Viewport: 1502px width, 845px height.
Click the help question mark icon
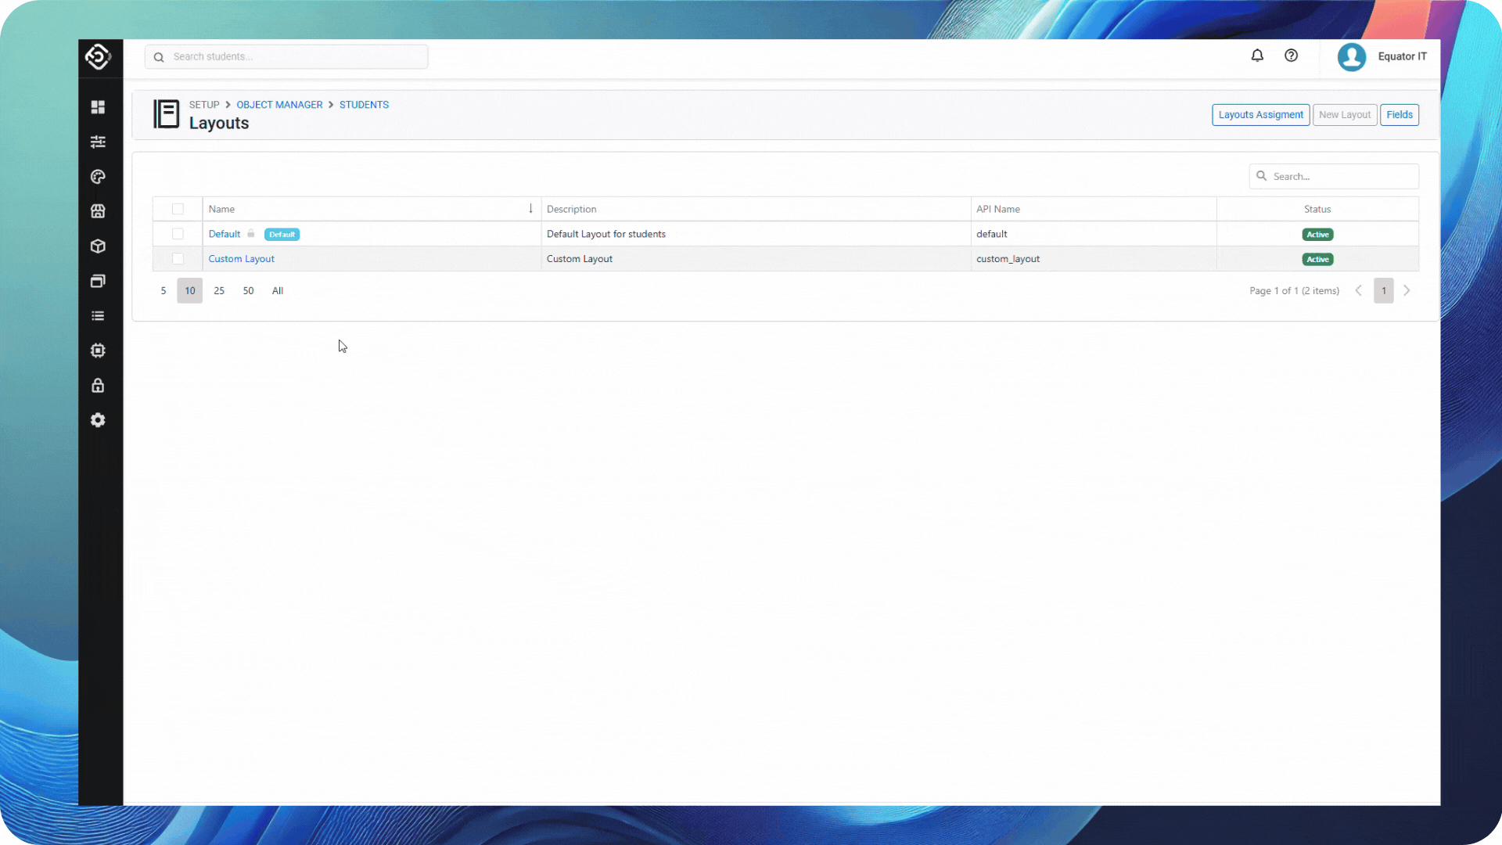1291,56
